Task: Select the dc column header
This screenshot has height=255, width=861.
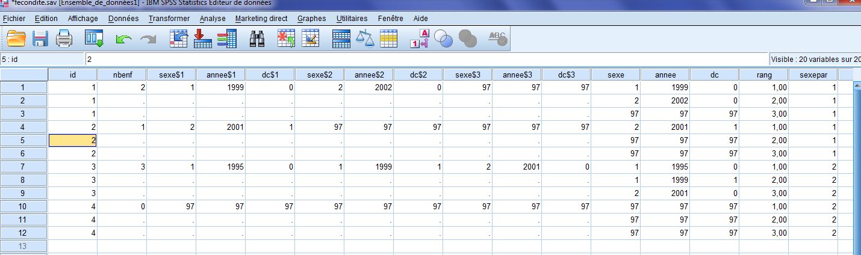Action: click(x=714, y=75)
